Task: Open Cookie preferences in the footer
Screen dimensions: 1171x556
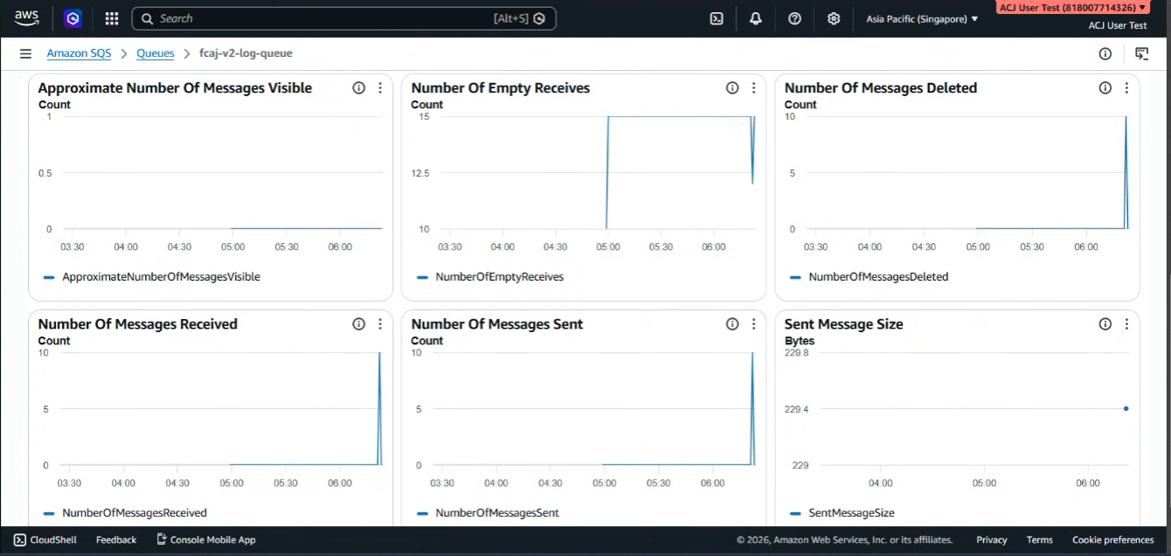Action: coord(1113,539)
